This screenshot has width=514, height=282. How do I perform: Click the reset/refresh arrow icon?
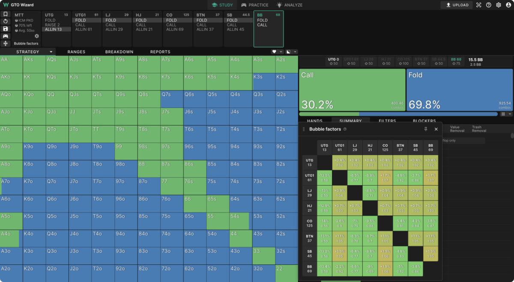click(6, 21)
